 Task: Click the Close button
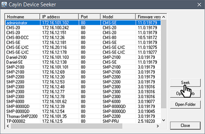click(185, 125)
